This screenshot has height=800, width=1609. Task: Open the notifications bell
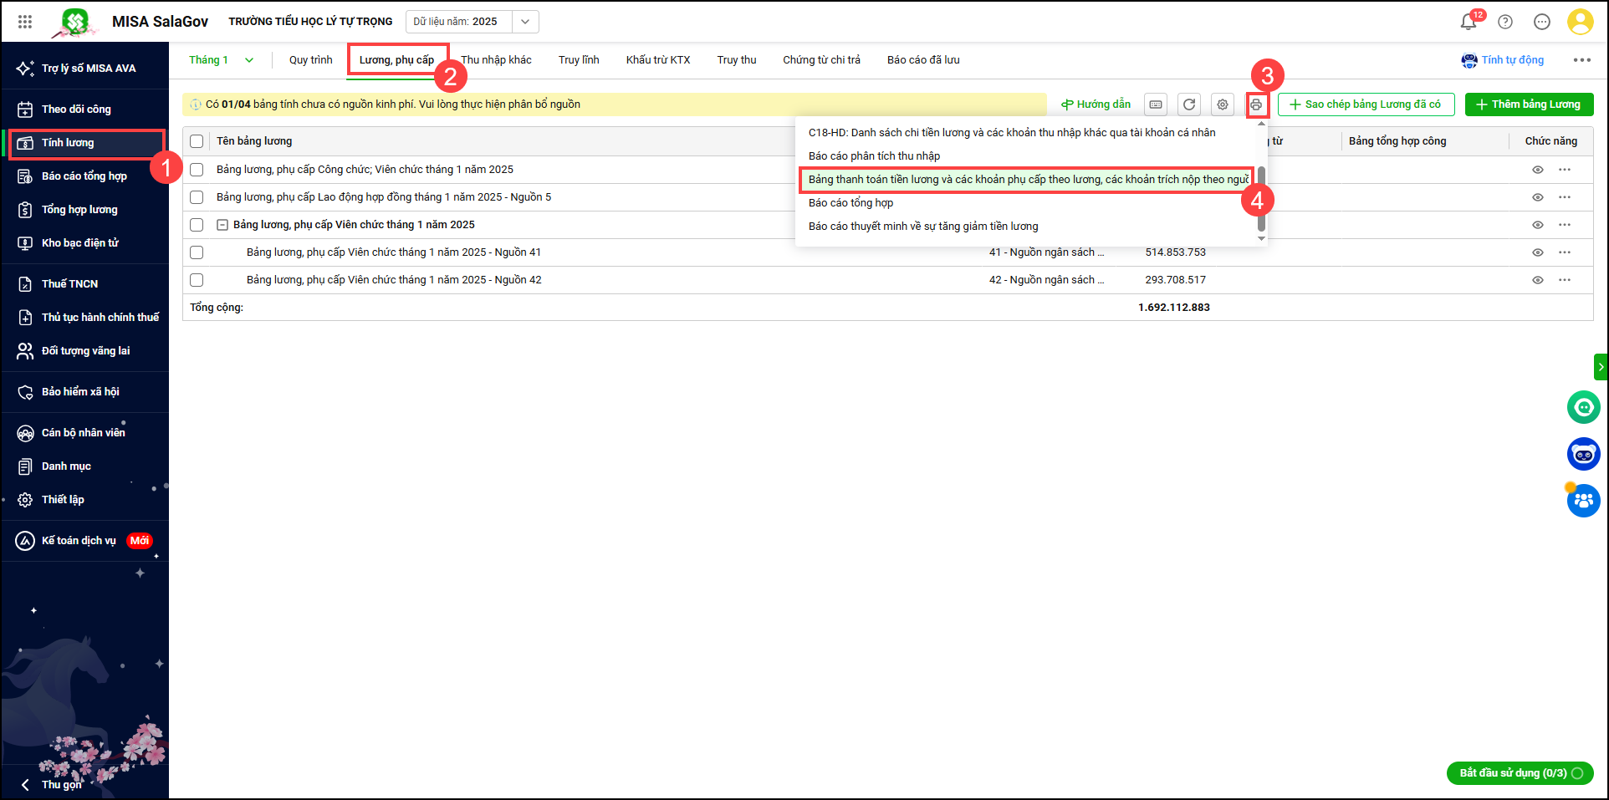click(1469, 22)
